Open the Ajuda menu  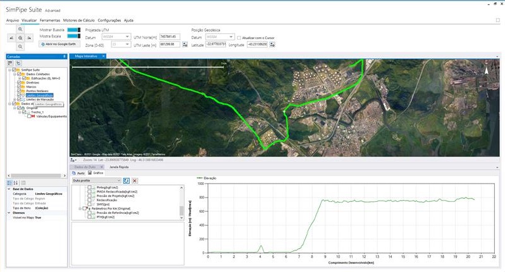tap(128, 20)
